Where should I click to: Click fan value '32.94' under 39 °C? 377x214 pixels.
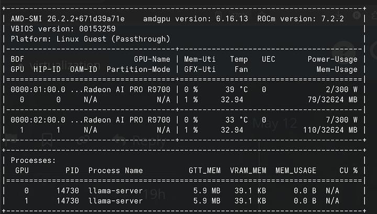pyautogui.click(x=232, y=100)
